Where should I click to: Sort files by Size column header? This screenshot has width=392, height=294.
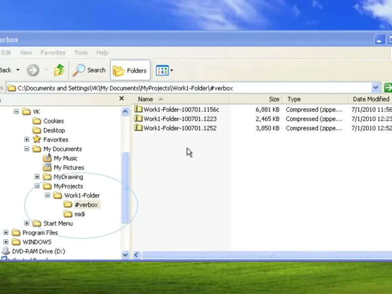coord(274,99)
